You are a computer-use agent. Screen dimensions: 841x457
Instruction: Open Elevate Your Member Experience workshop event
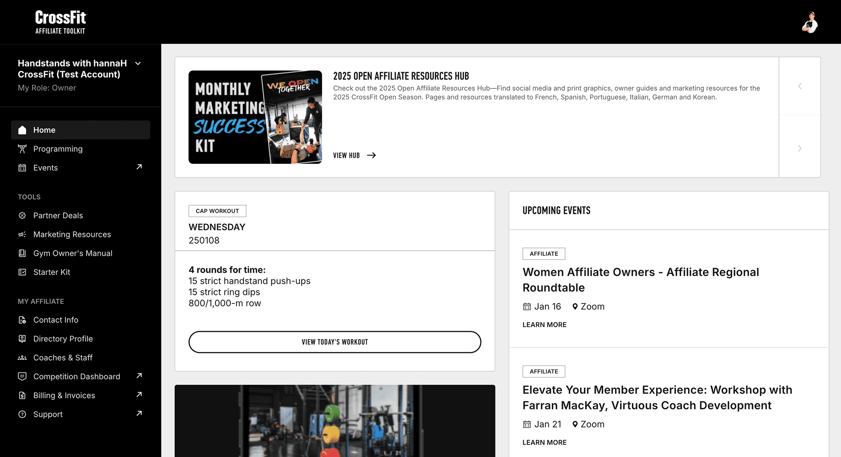click(x=658, y=398)
